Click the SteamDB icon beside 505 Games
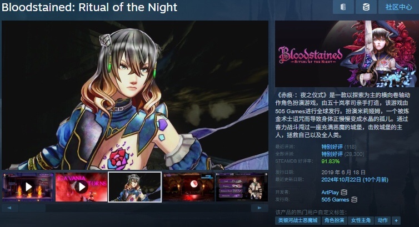 pos(355,199)
